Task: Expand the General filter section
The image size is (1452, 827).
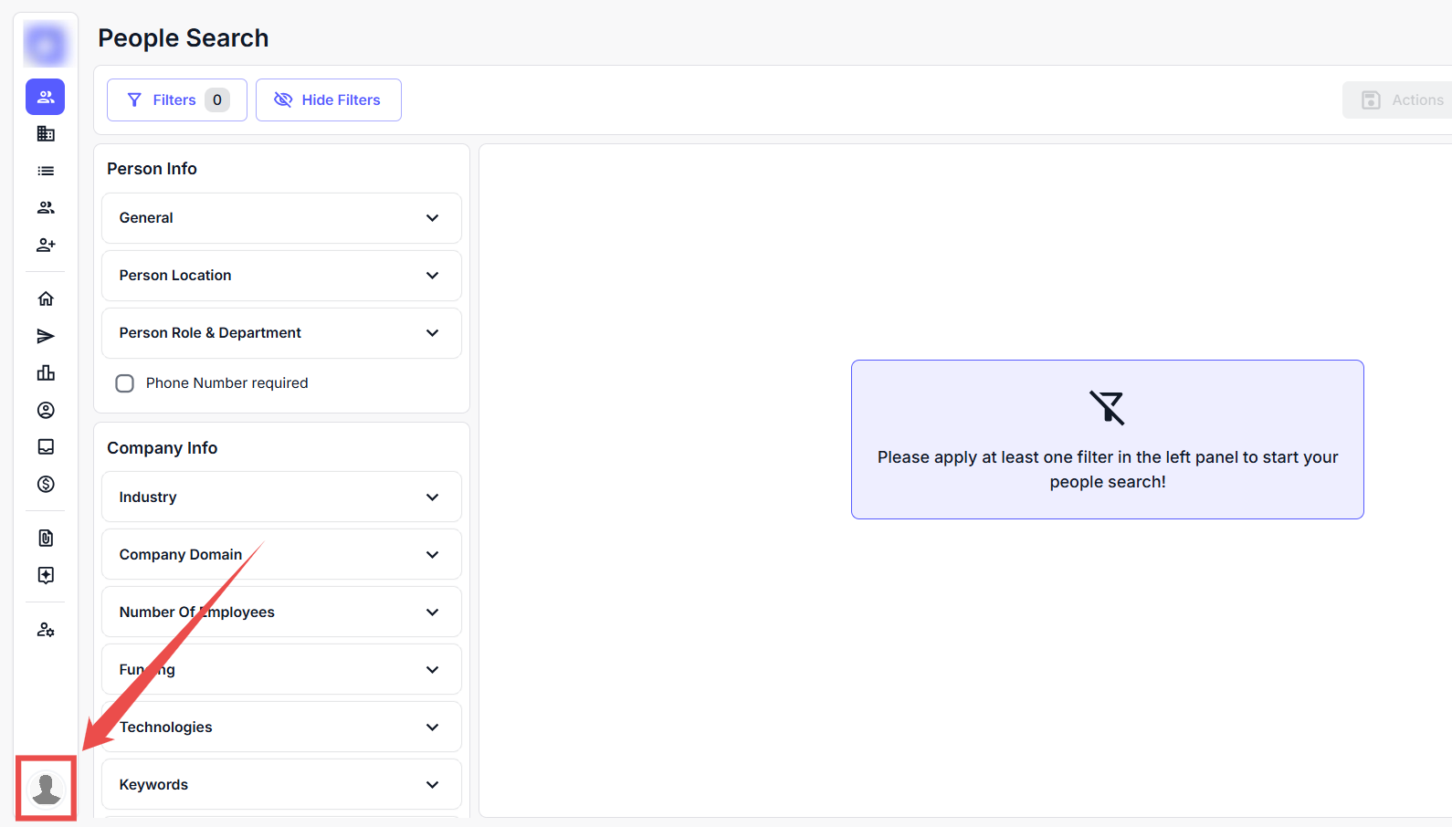Action: [281, 218]
